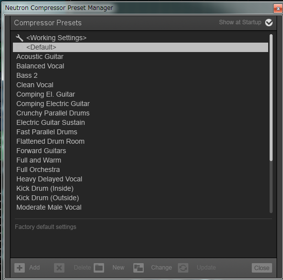This screenshot has width=283, height=280.
Task: Click the Close button
Action: 262,268
